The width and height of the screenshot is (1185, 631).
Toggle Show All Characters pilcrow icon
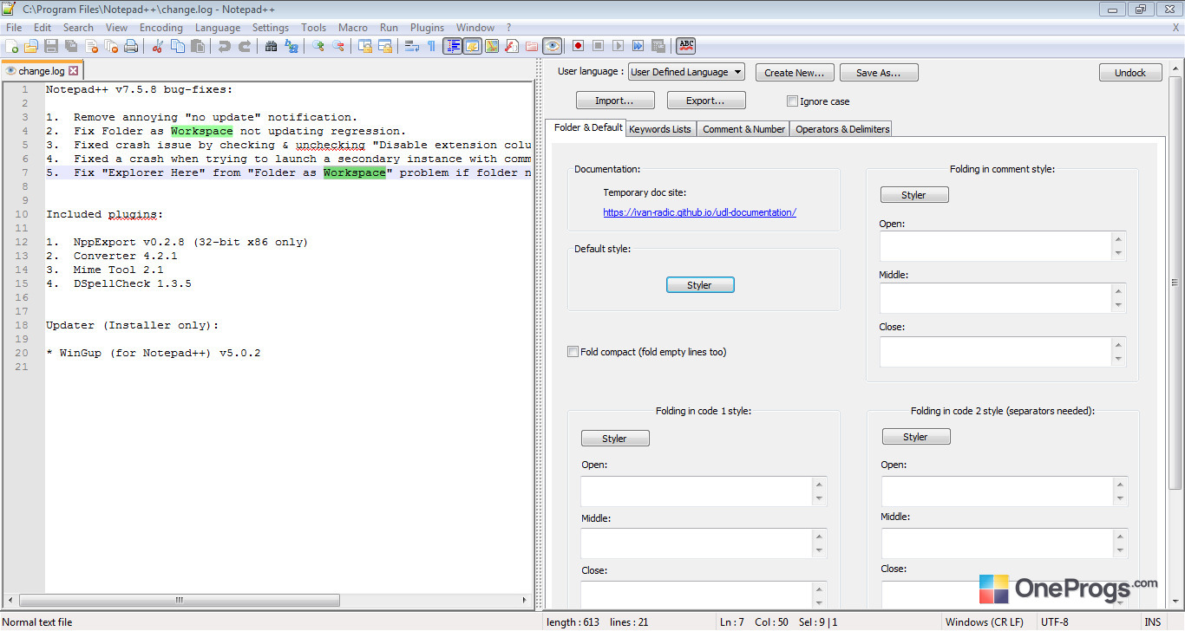coord(431,46)
